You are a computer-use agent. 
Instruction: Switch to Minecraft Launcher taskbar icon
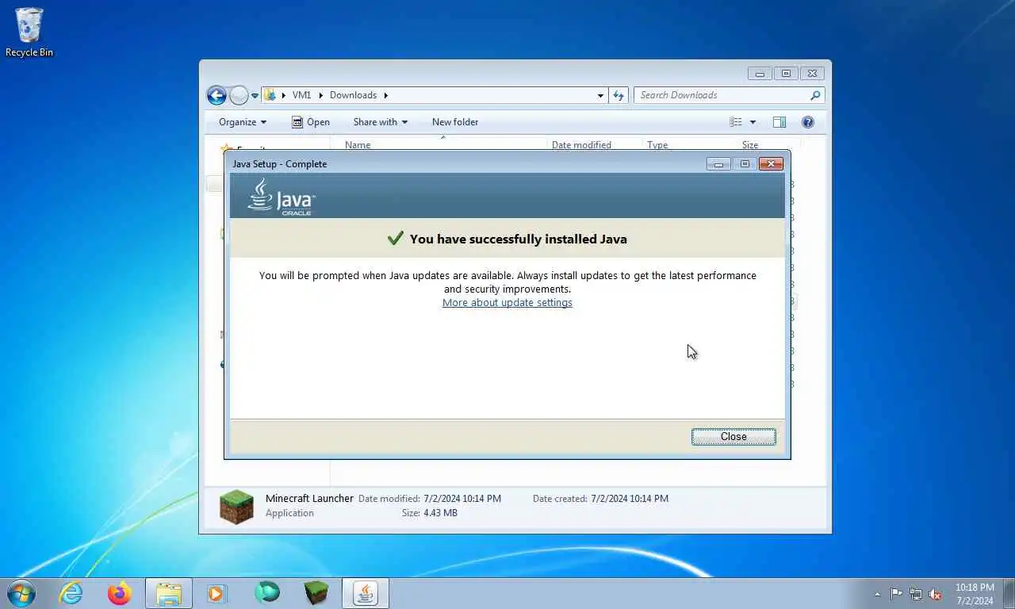[316, 593]
